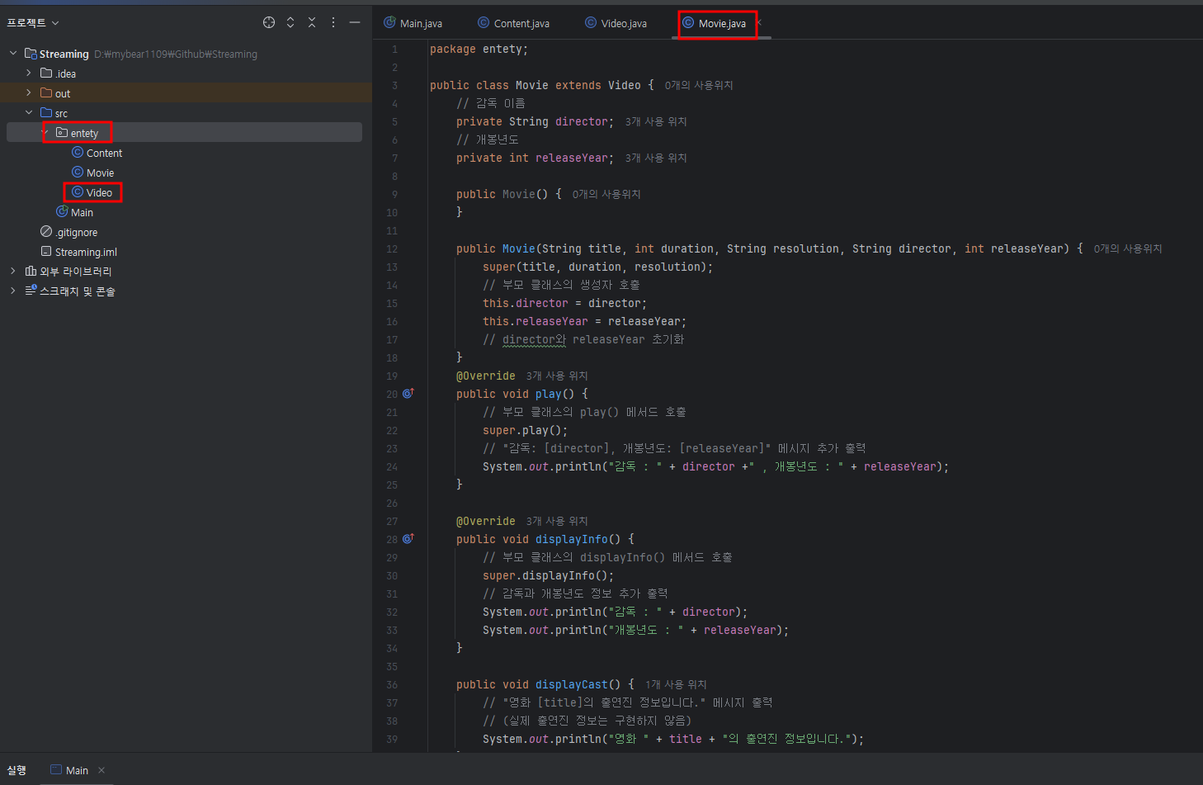Click the external libraries icon
Viewport: 1203px width, 785px height.
(x=31, y=271)
